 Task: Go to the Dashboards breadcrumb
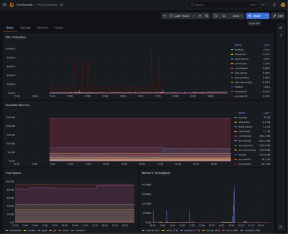click(24, 5)
